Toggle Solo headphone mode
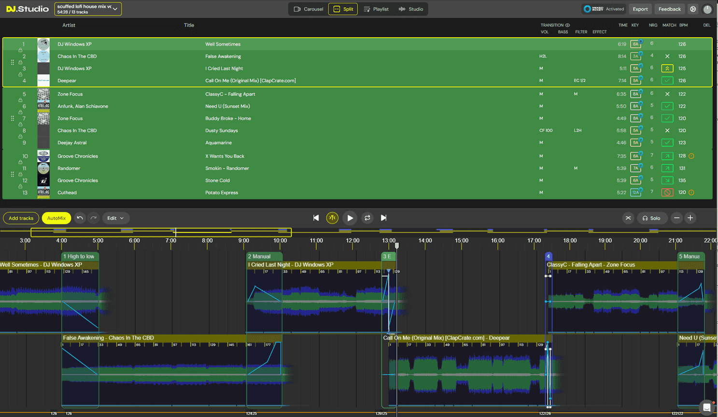 651,218
